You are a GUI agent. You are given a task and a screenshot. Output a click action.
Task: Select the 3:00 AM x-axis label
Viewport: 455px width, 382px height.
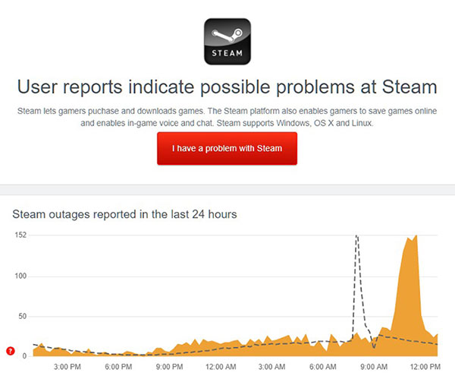click(271, 368)
